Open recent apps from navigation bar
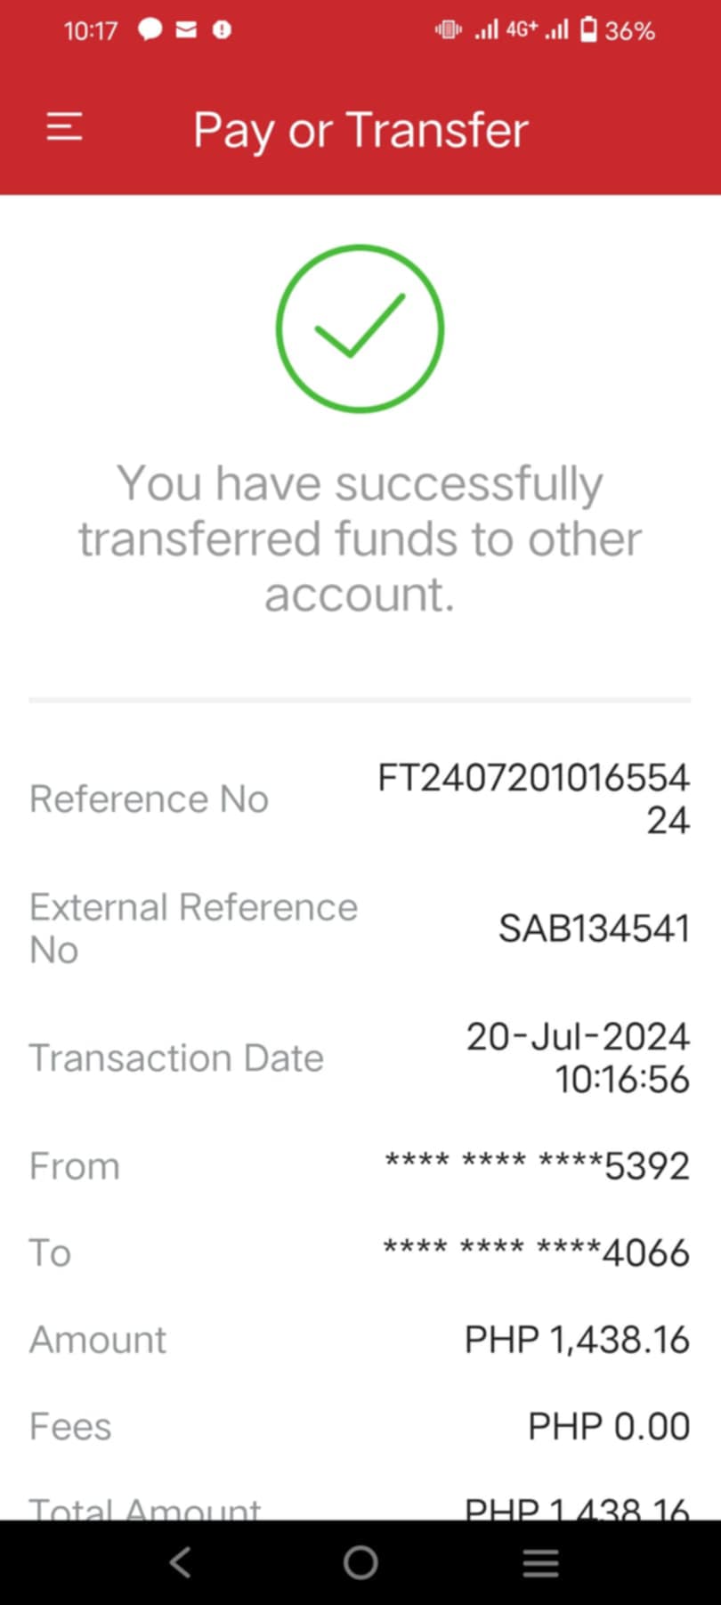 click(540, 1562)
